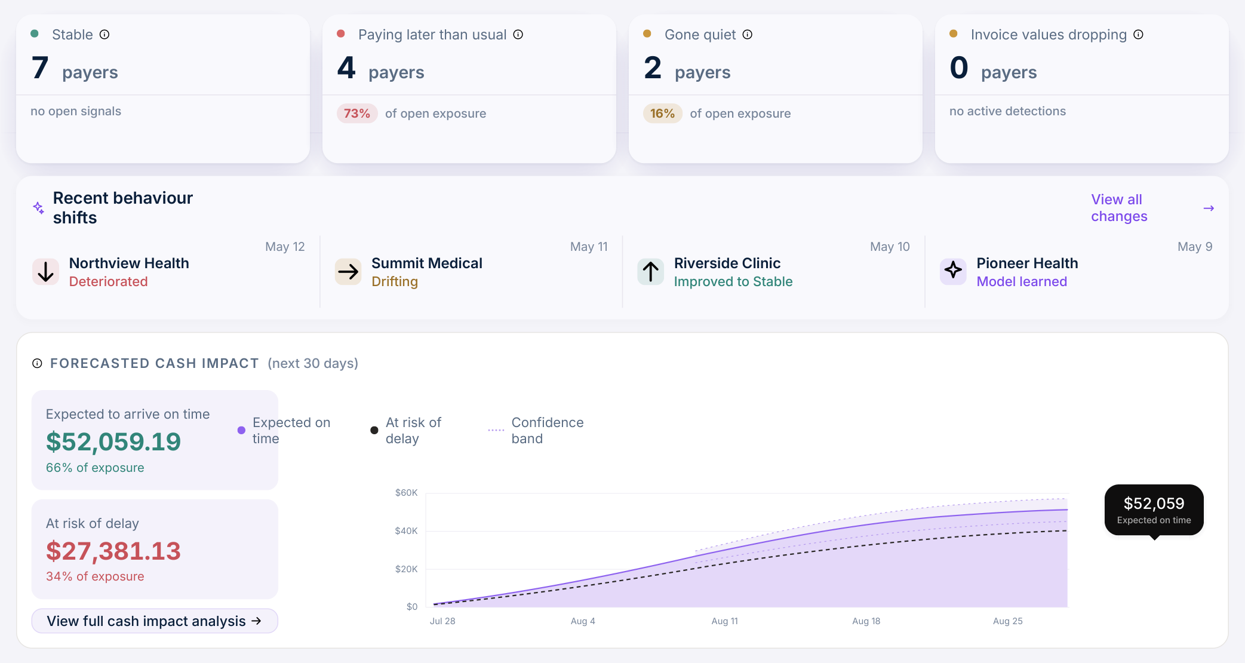Click the Drifting status label

point(395,281)
